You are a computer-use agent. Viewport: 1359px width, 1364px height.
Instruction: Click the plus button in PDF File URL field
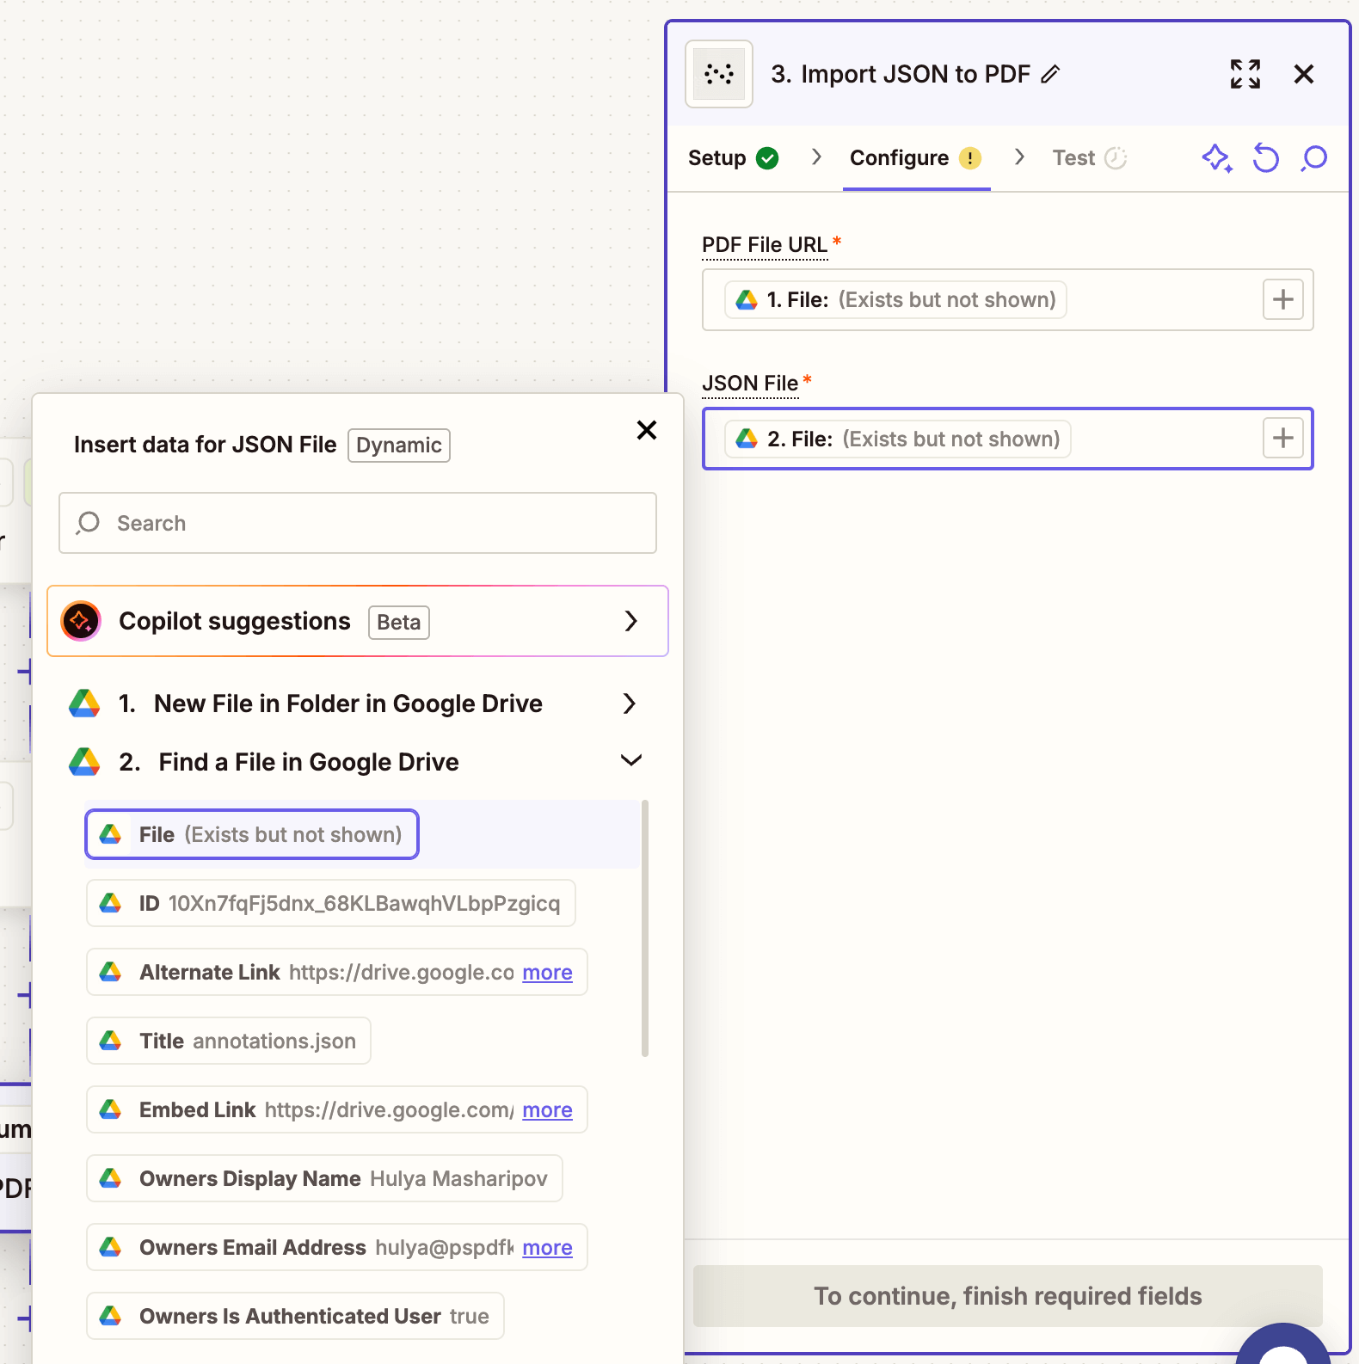1282,300
